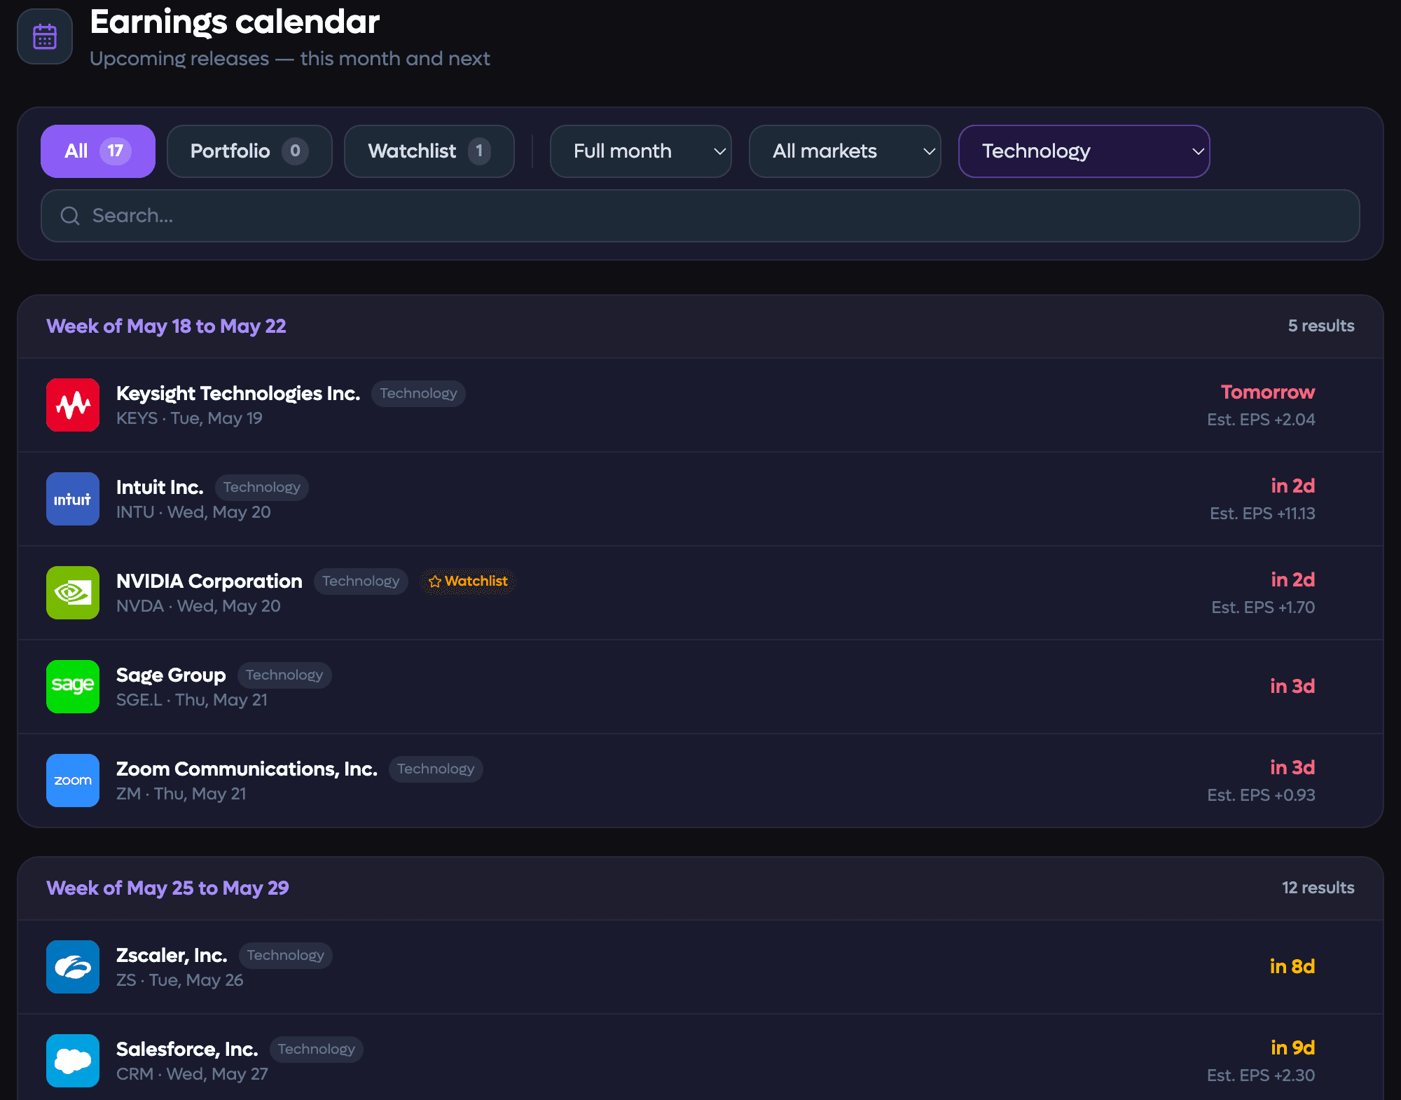
Task: Click 'KEYS · Tue, May 19' text
Action: coord(189,418)
